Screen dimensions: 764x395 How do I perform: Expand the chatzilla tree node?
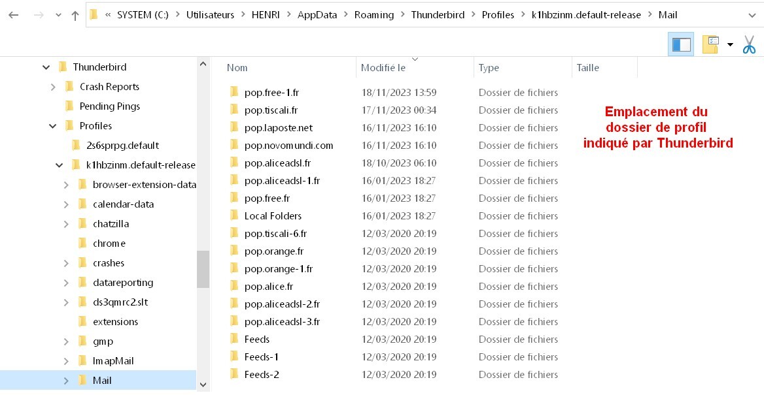(x=66, y=224)
